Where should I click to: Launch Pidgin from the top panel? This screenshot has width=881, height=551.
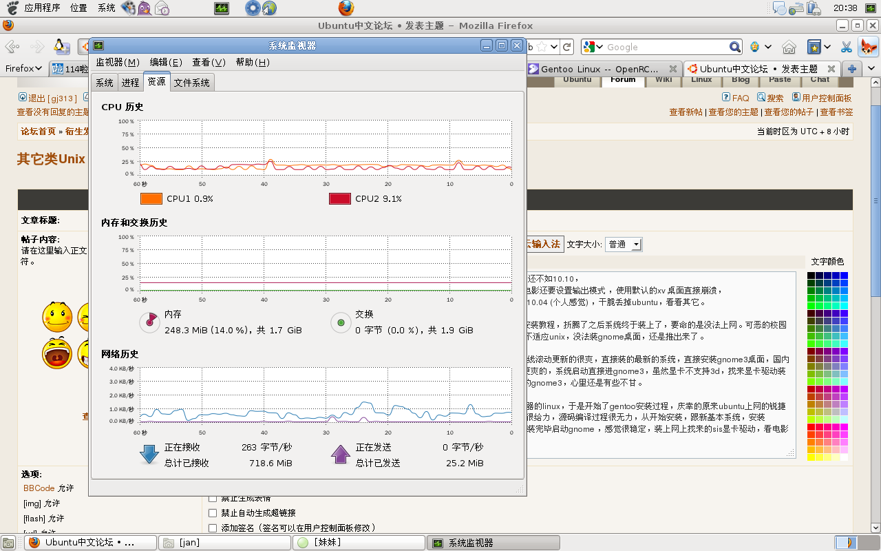(x=145, y=8)
